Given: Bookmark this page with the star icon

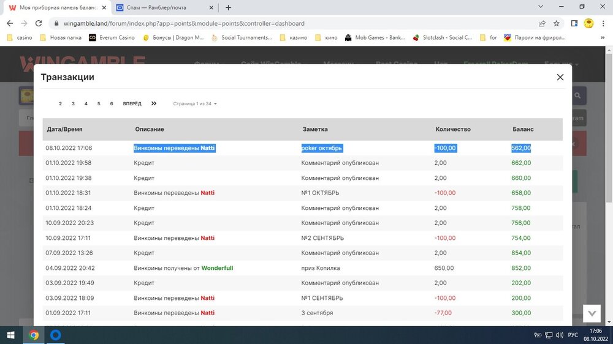Looking at the screenshot, I should (x=557, y=23).
